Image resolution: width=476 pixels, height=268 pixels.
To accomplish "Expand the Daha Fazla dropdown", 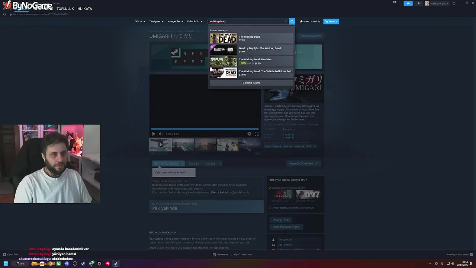I will (195, 22).
